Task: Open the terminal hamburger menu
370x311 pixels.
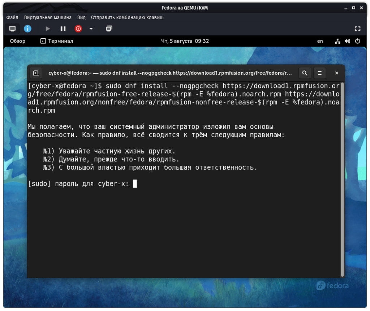Action: pos(319,73)
